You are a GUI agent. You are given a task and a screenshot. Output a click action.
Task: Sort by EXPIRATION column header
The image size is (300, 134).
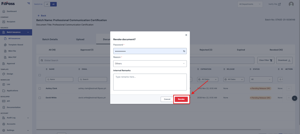point(206,69)
